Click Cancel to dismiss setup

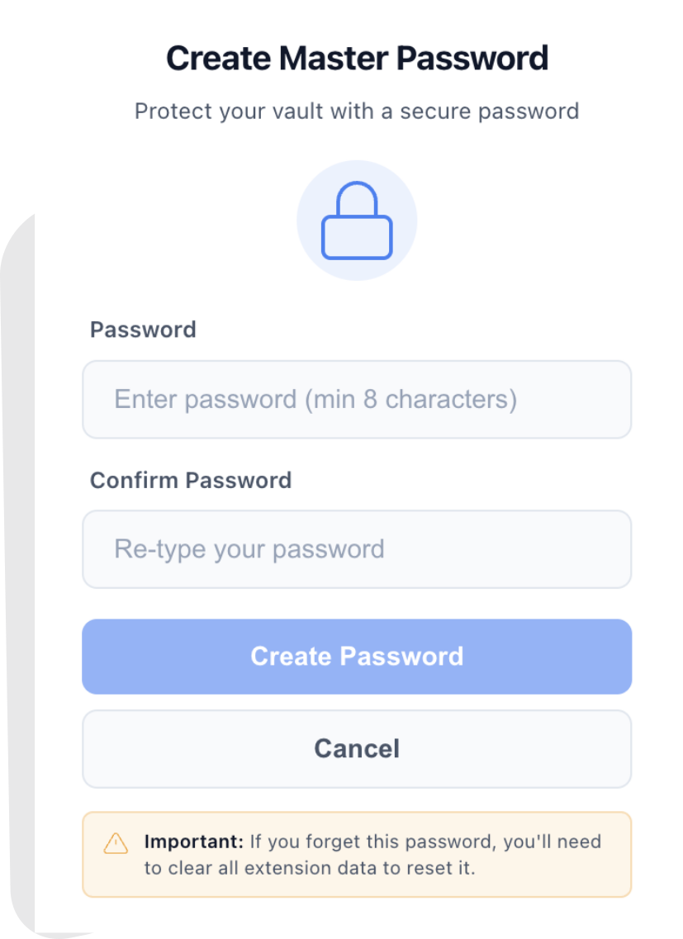coord(357,748)
